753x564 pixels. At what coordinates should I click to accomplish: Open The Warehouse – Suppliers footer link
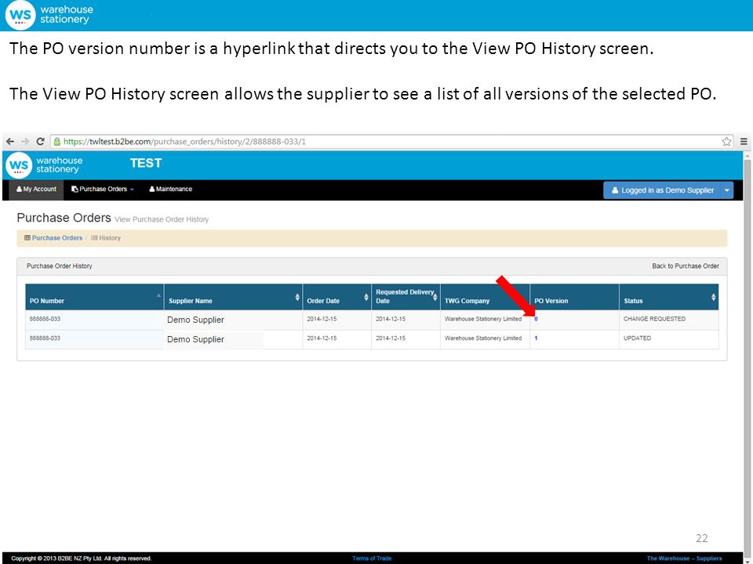coord(684,559)
